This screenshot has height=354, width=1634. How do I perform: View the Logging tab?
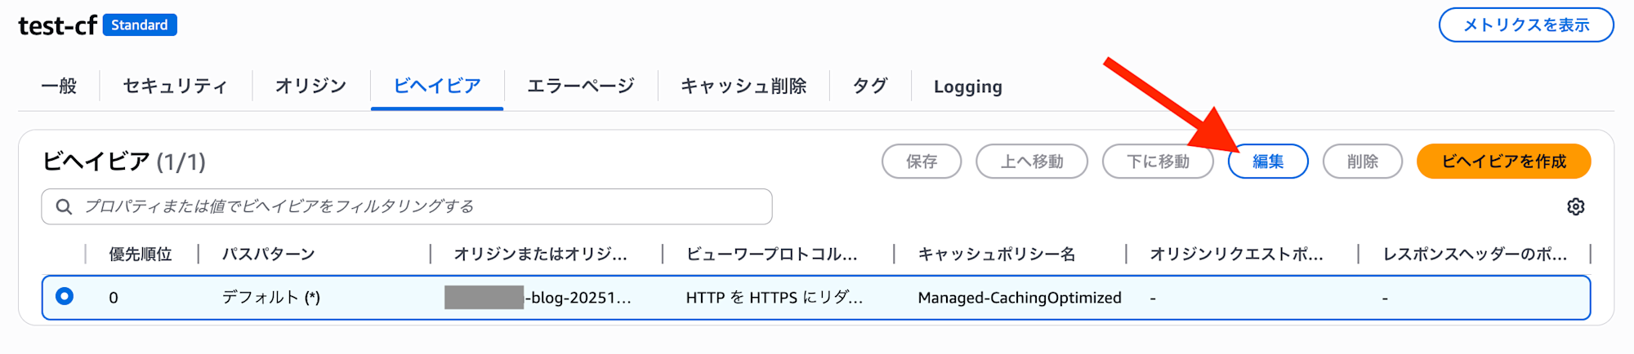tap(967, 86)
